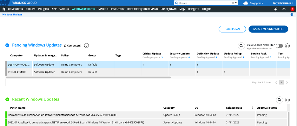Click the Patch Scan button
Image resolution: width=297 pixels, height=126 pixels.
coord(232,29)
